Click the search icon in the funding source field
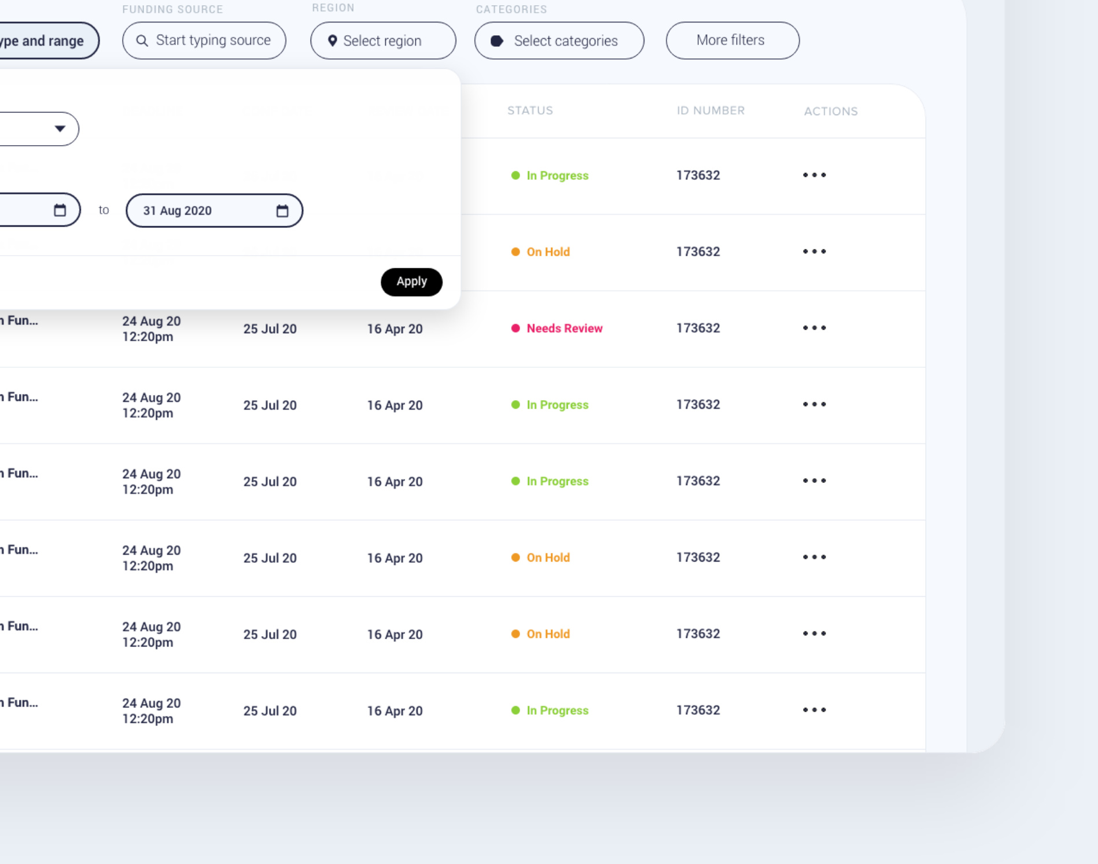 (x=142, y=40)
